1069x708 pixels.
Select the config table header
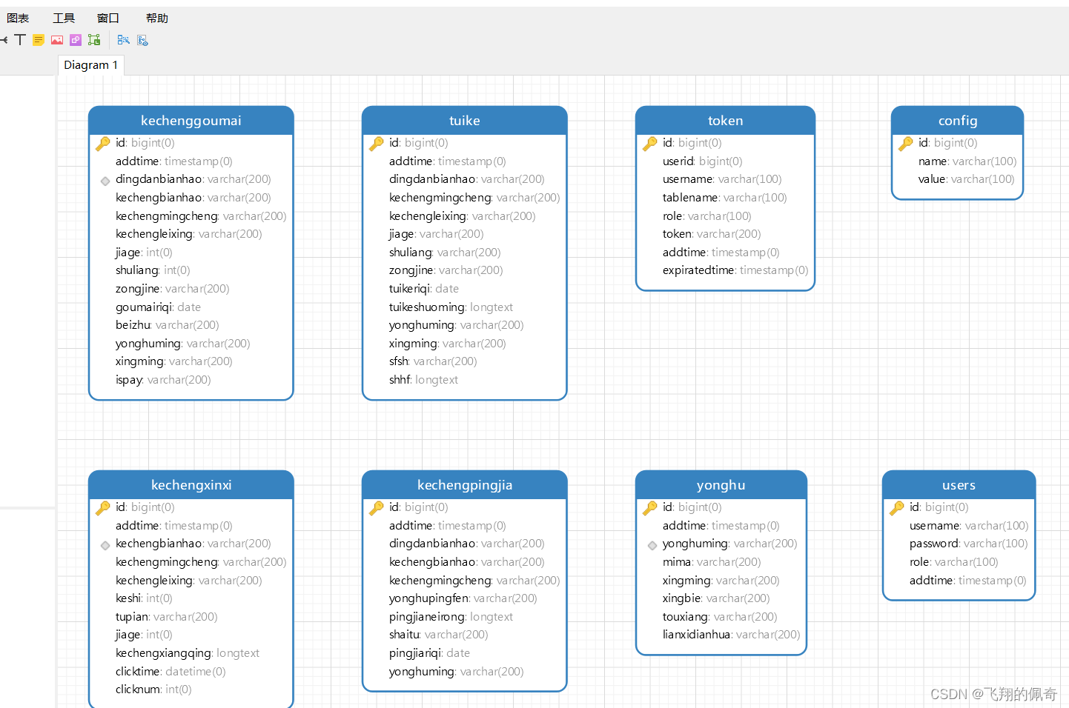pos(958,121)
